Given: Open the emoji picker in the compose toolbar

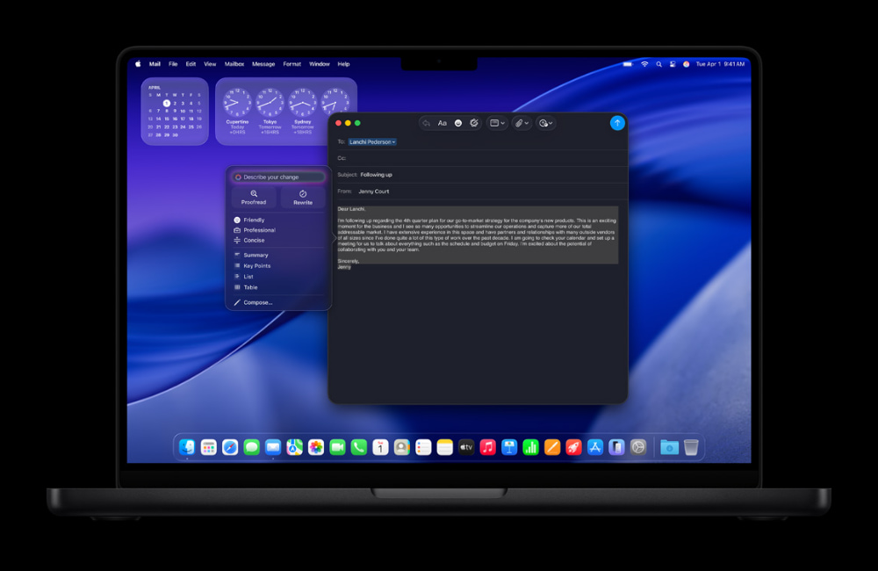Looking at the screenshot, I should pyautogui.click(x=457, y=123).
